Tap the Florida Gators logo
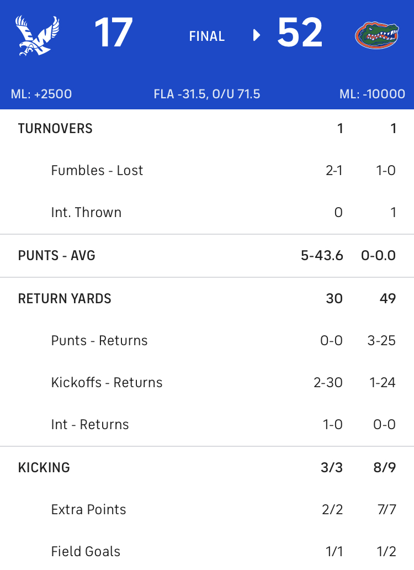 pyautogui.click(x=376, y=35)
